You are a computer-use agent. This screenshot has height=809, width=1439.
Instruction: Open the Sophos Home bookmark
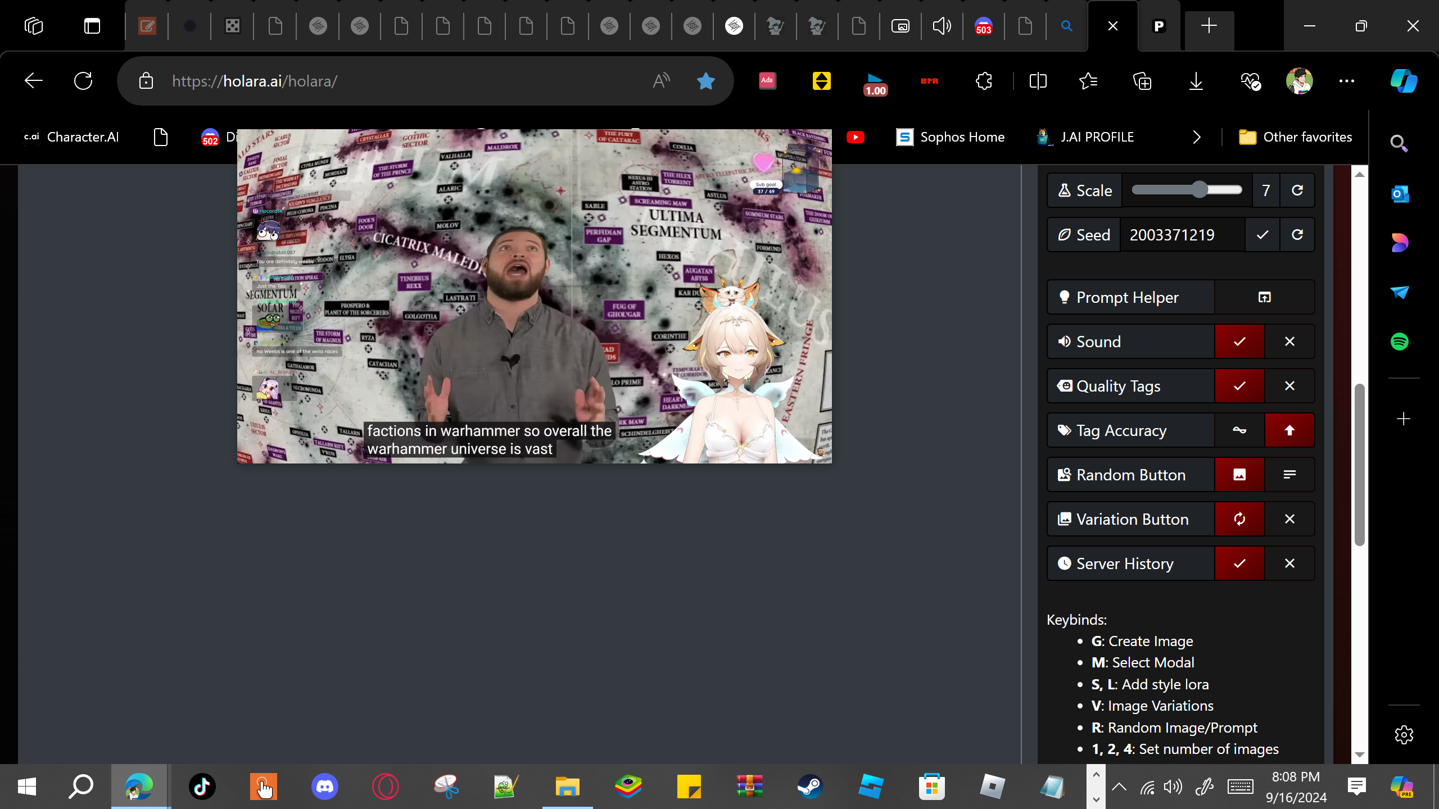pyautogui.click(x=951, y=137)
